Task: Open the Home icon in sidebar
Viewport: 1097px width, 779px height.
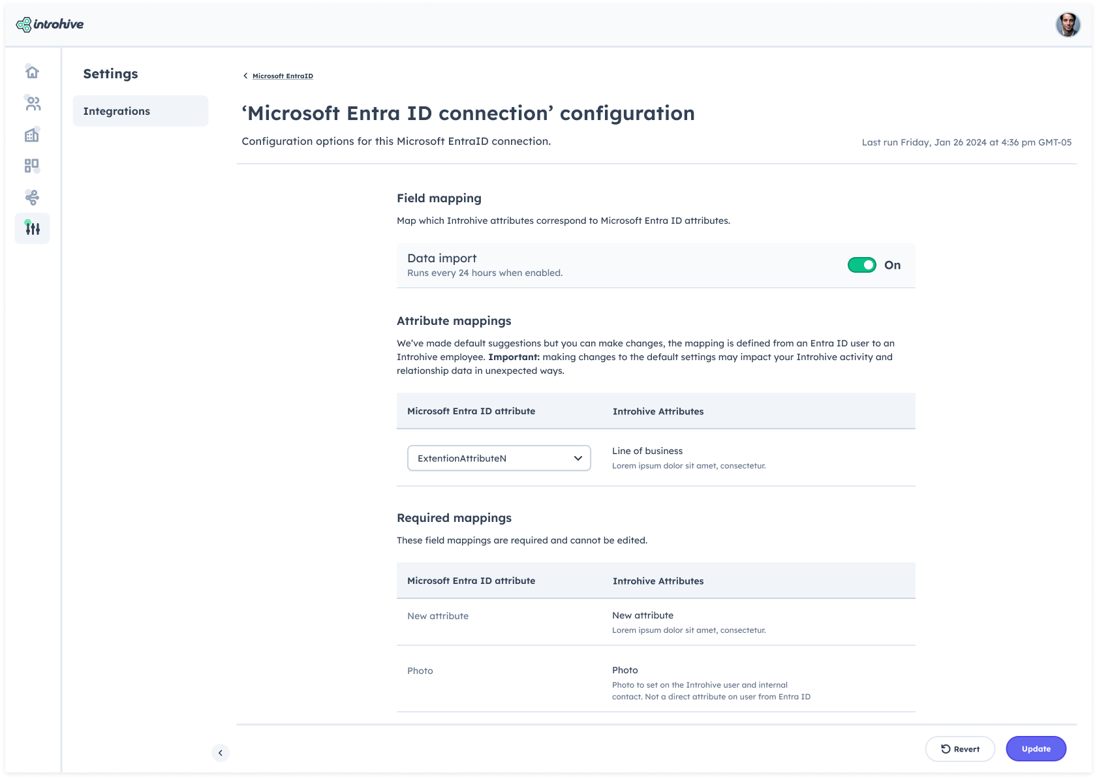Action: click(x=32, y=72)
